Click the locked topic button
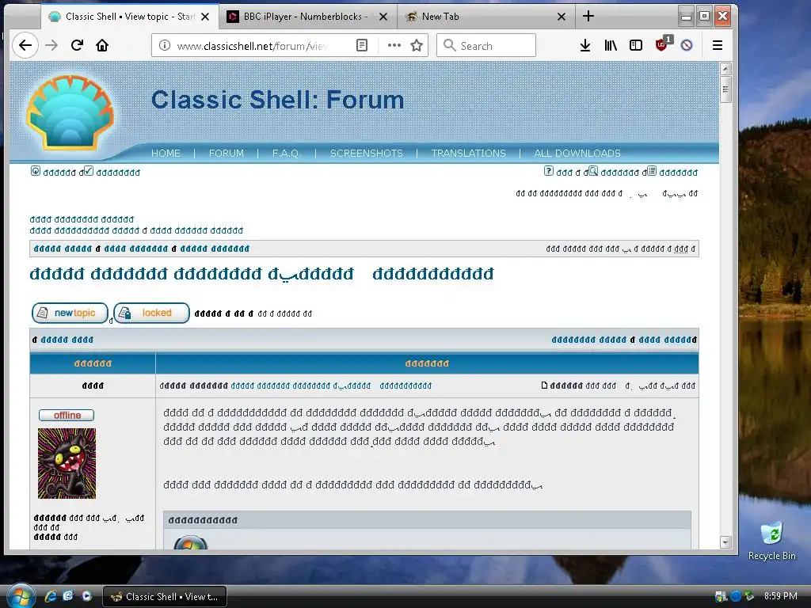 click(x=151, y=313)
